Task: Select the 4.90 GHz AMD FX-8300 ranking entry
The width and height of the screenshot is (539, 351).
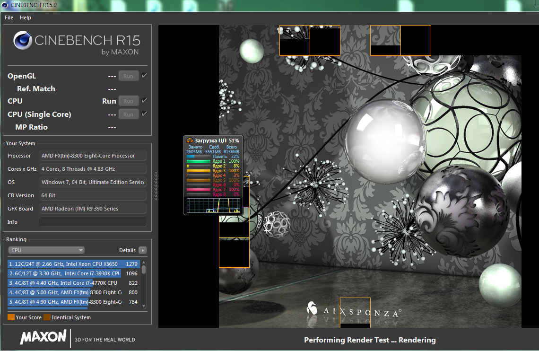Action: [74, 302]
